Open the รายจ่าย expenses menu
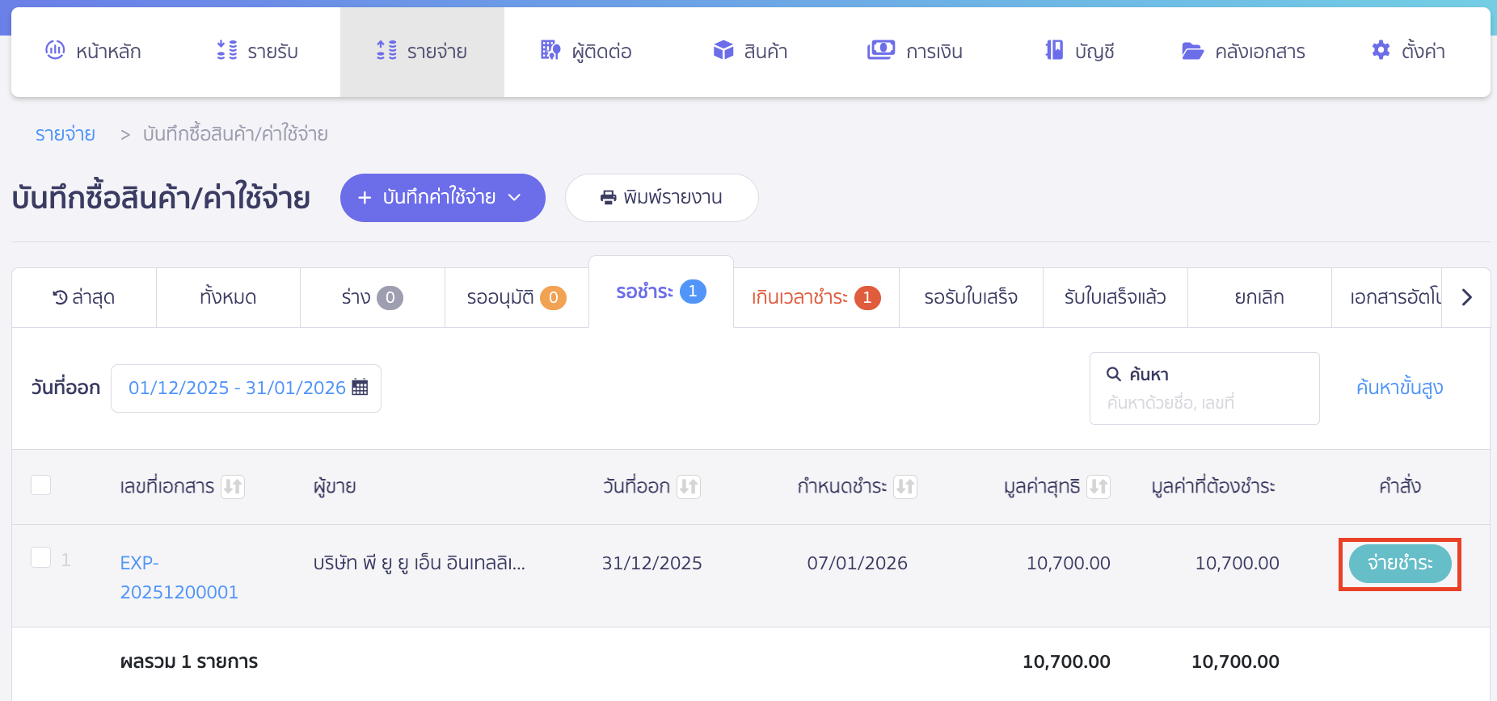The image size is (1497, 701). [422, 52]
